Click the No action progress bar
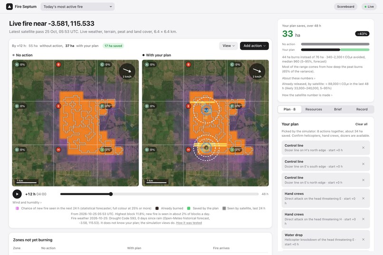Viewport: 383px width, 255px height. click(335, 44)
